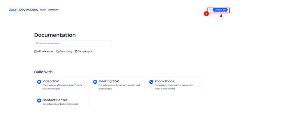Click the Video SDK card icon
Viewport: 284px width, 126px height.
[39, 82]
